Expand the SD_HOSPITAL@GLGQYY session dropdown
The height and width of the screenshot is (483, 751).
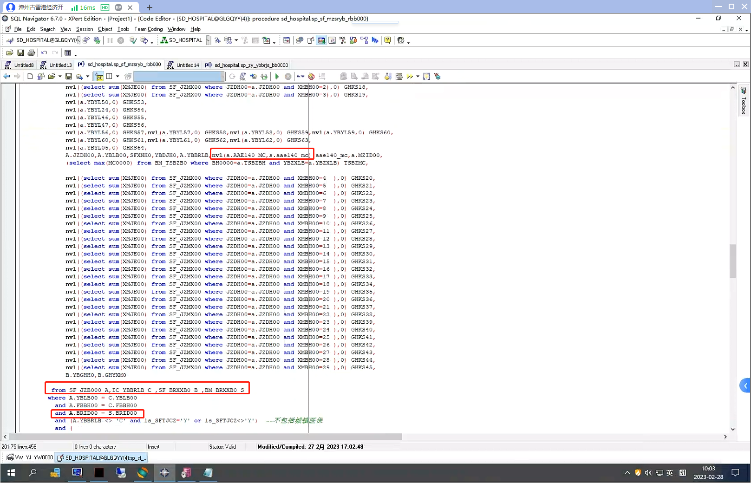78,40
